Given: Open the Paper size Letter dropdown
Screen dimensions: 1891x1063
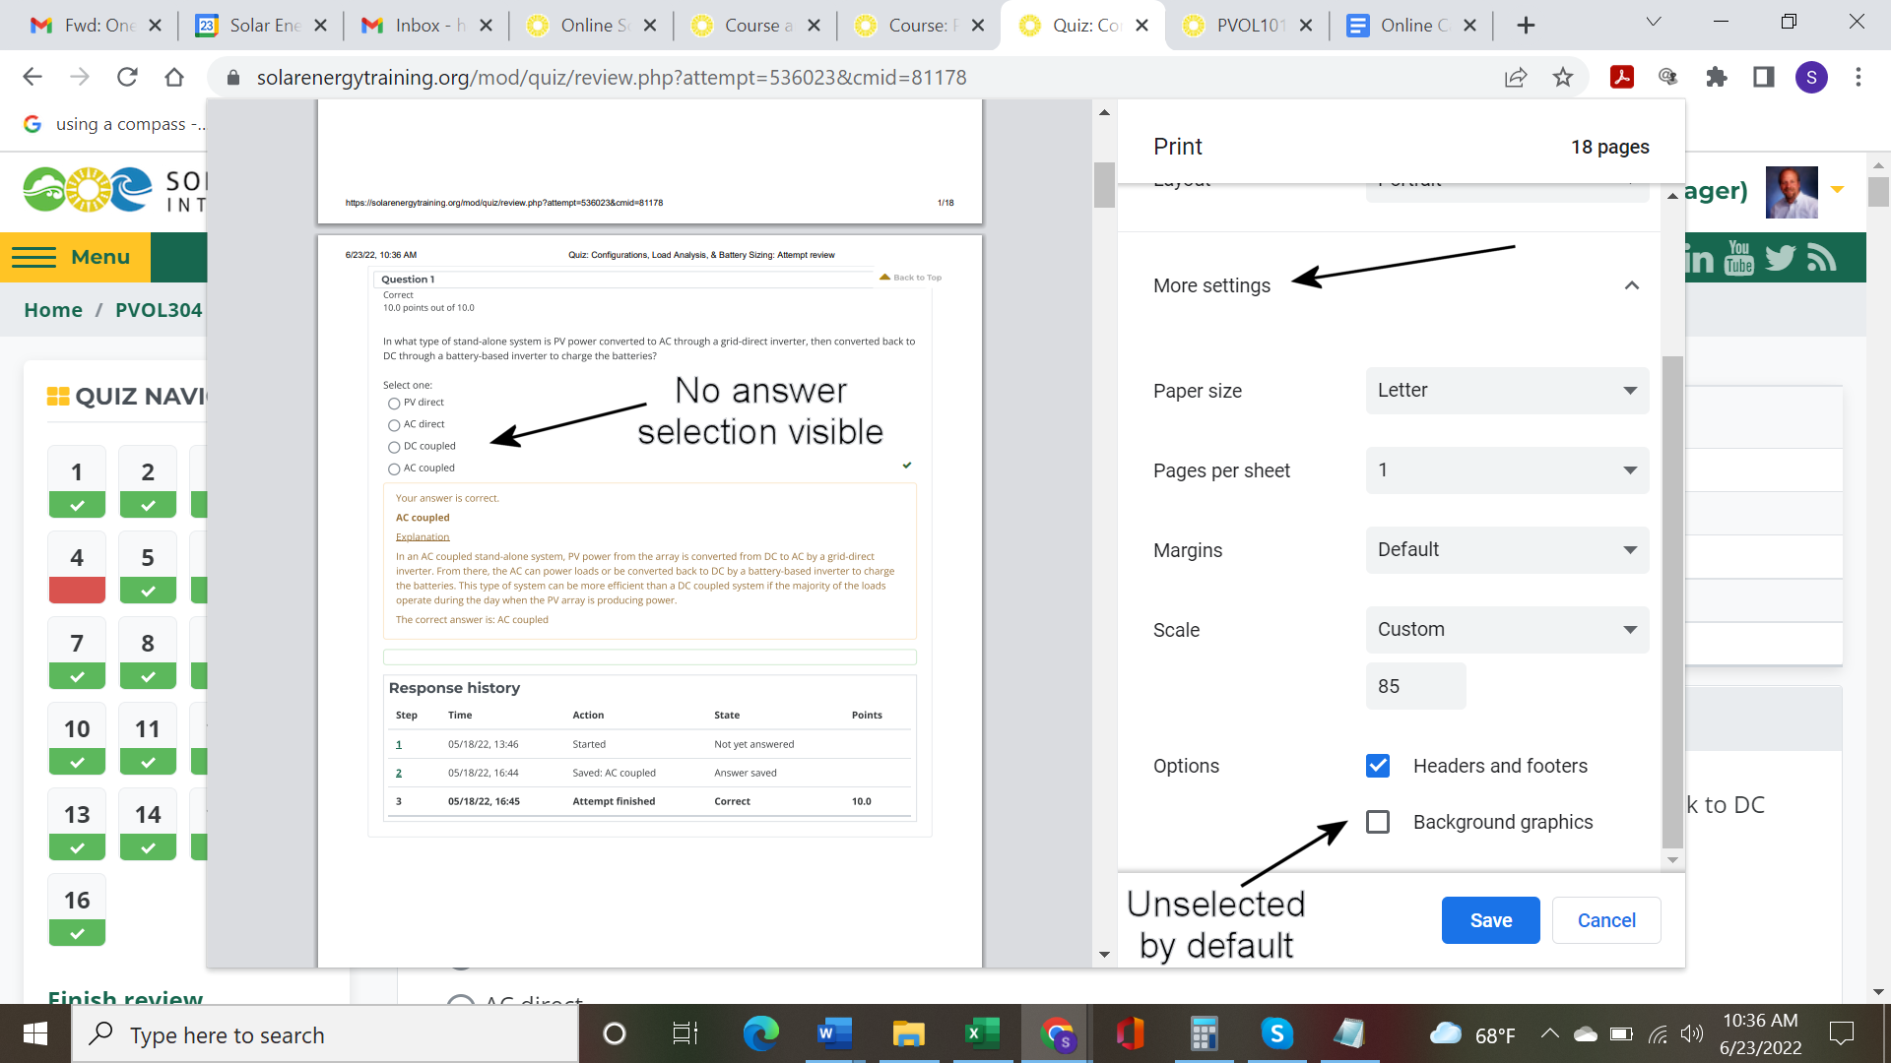Looking at the screenshot, I should pos(1507,391).
